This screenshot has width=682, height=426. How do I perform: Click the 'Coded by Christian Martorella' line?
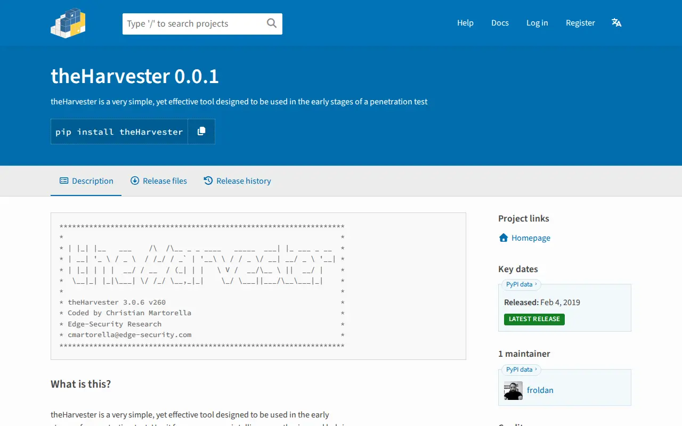(x=129, y=313)
